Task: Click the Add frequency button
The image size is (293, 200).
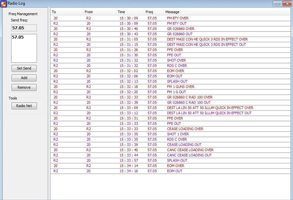Action: click(x=24, y=78)
